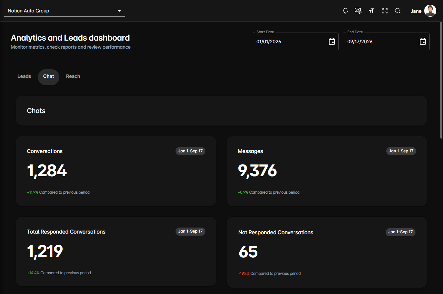This screenshot has height=294, width=443.
Task: Enter fullscreen with the expand icon
Action: click(x=385, y=11)
